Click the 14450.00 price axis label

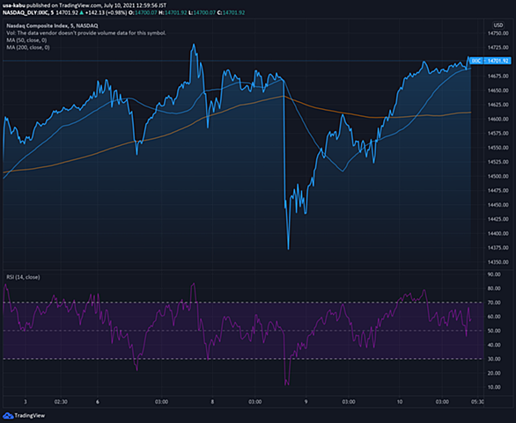pos(498,205)
